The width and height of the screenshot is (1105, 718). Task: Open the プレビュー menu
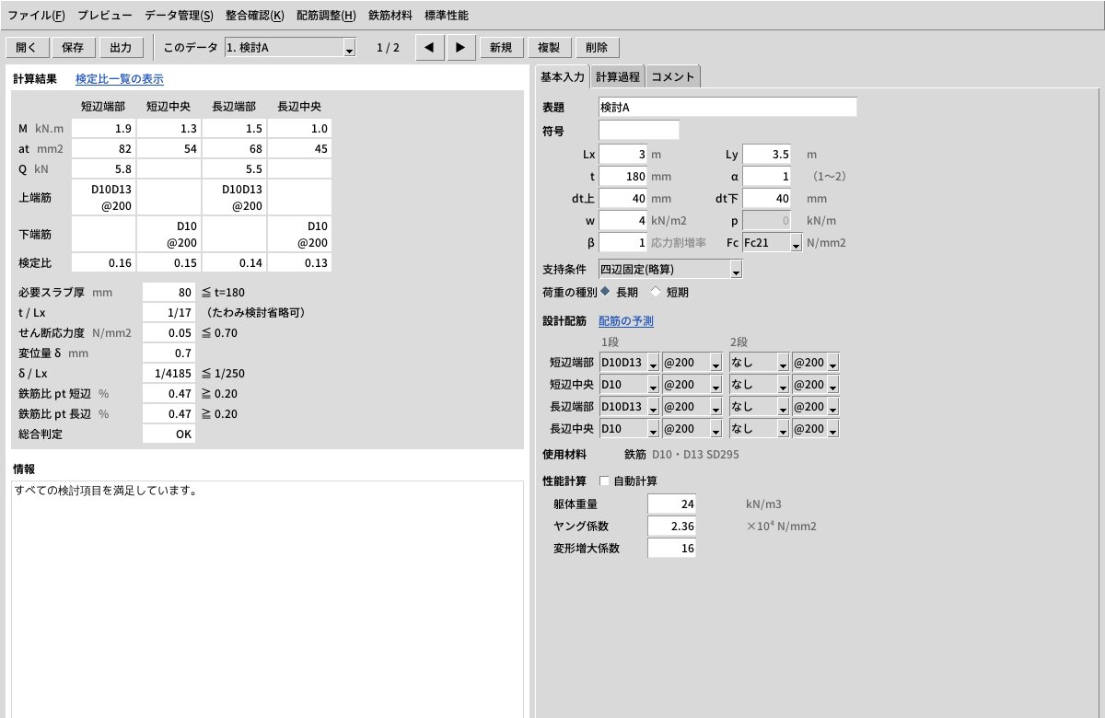(105, 16)
